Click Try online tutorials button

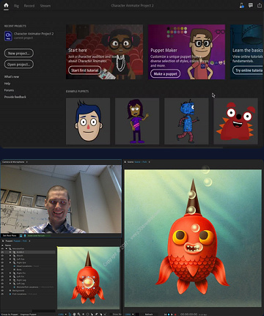pyautogui.click(x=248, y=70)
